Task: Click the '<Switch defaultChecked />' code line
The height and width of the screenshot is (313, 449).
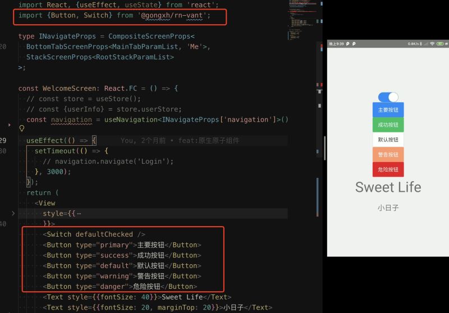Action: [94, 234]
